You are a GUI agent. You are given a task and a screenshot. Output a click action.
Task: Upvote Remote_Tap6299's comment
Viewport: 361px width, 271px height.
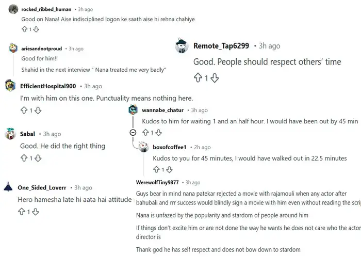(197, 78)
